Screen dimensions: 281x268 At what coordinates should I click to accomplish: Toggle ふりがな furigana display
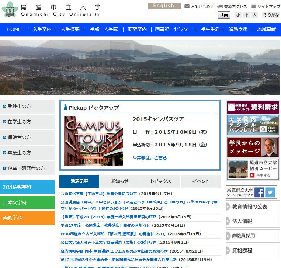click(x=271, y=15)
